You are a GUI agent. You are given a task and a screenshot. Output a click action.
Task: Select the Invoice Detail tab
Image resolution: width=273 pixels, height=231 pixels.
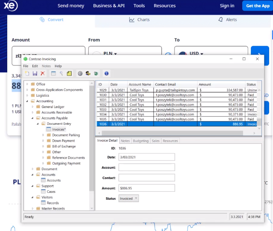107,140
